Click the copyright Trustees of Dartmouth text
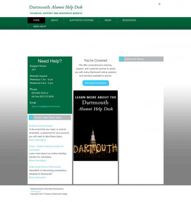The image size is (191, 202). pos(49,194)
